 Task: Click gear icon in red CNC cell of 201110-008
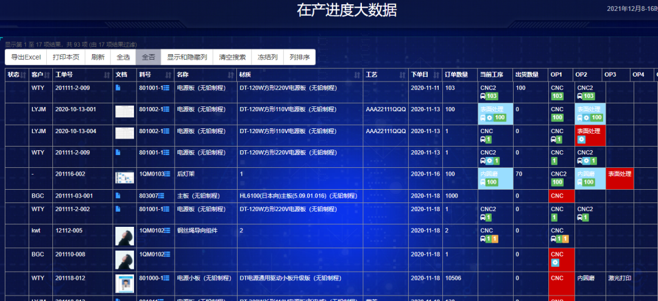pos(555,263)
